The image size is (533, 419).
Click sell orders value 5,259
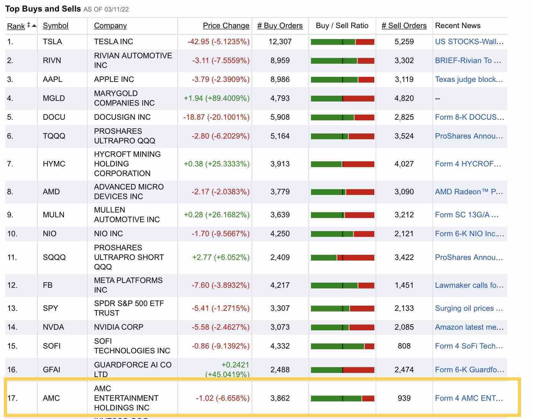[404, 42]
